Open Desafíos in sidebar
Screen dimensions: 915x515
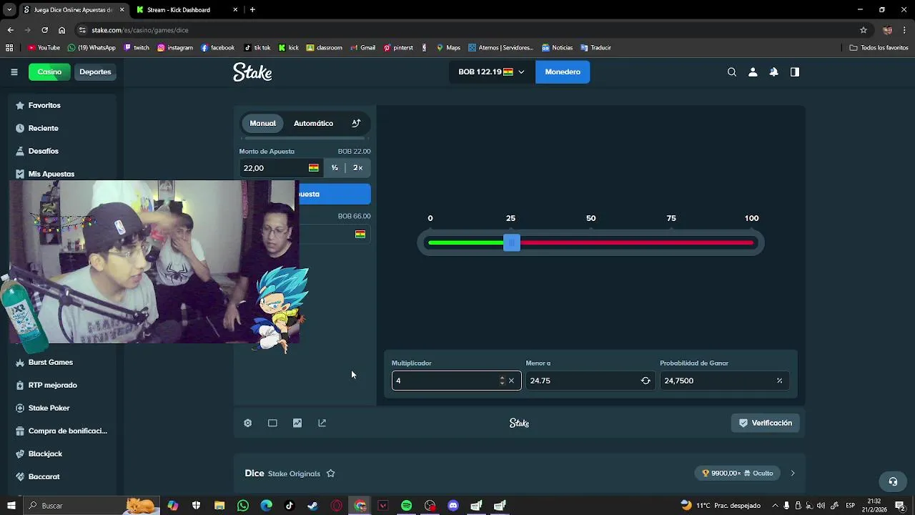click(x=61, y=151)
